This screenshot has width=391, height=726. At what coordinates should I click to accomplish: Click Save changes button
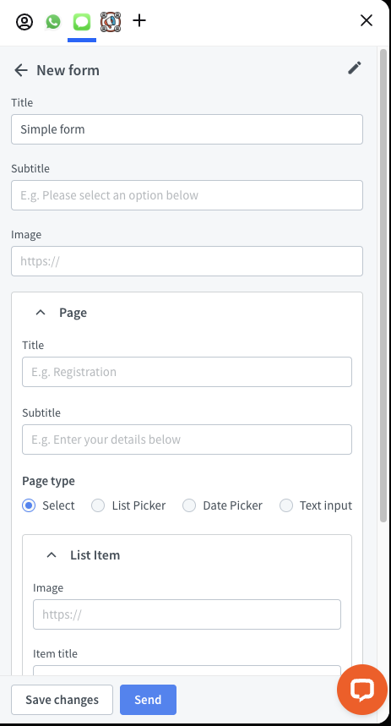coord(62,700)
